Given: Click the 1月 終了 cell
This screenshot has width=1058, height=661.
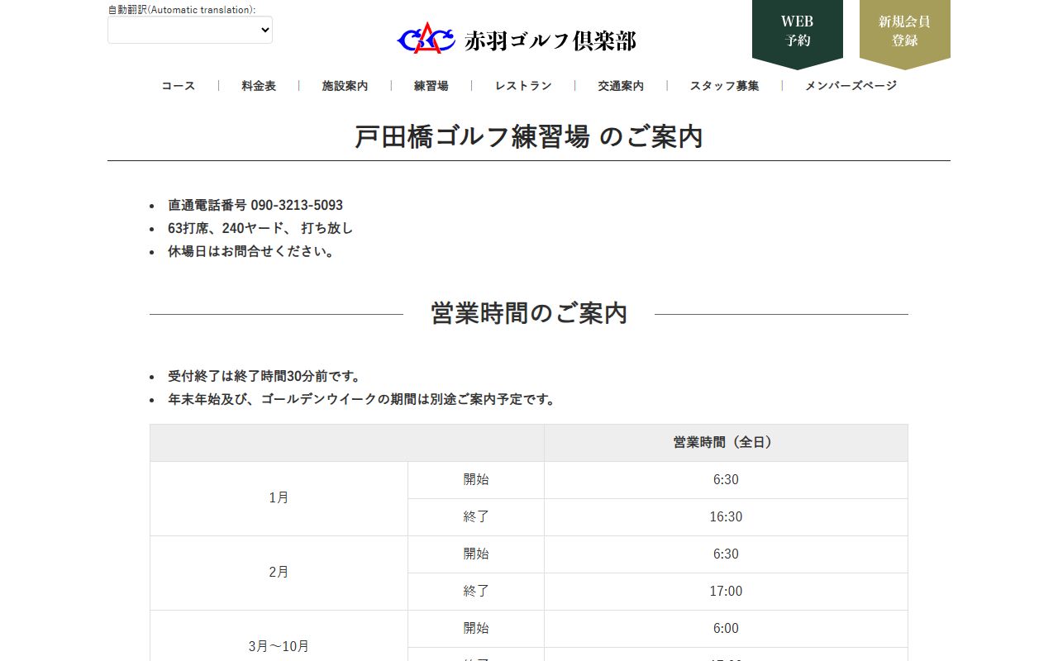Looking at the screenshot, I should click(x=476, y=517).
